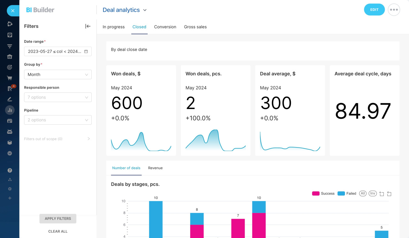The width and height of the screenshot is (409, 238).
Task: Collapse the Filters panel with the arrow icon
Action: [88, 26]
